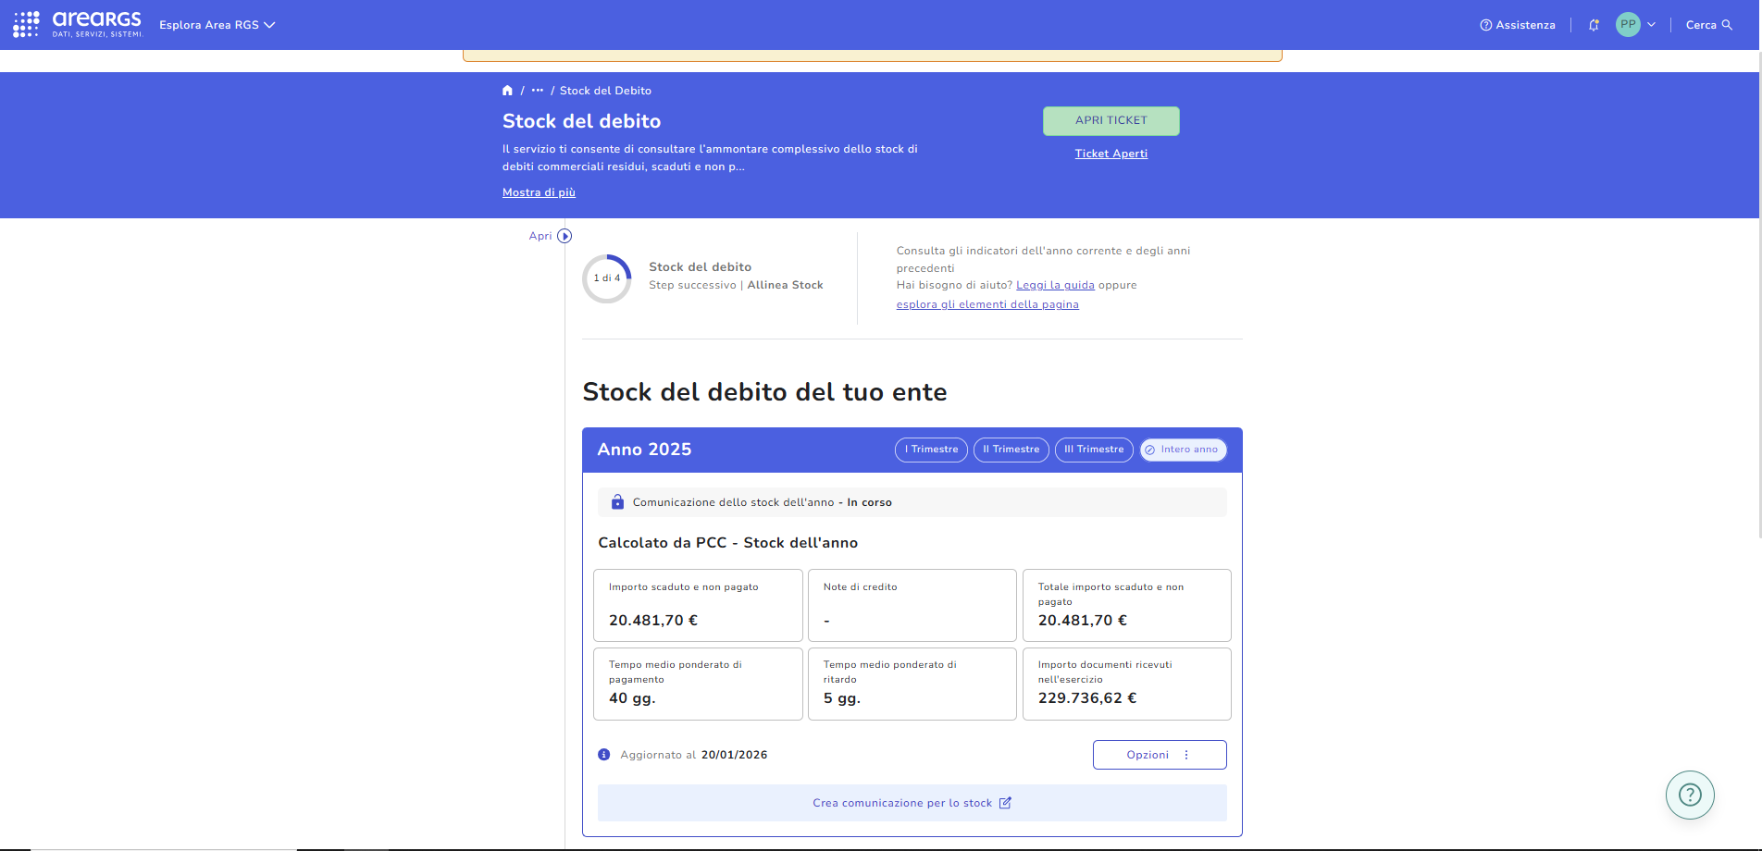This screenshot has width=1762, height=851.
Task: Click the page vertical scrollbar
Action: 1760,294
